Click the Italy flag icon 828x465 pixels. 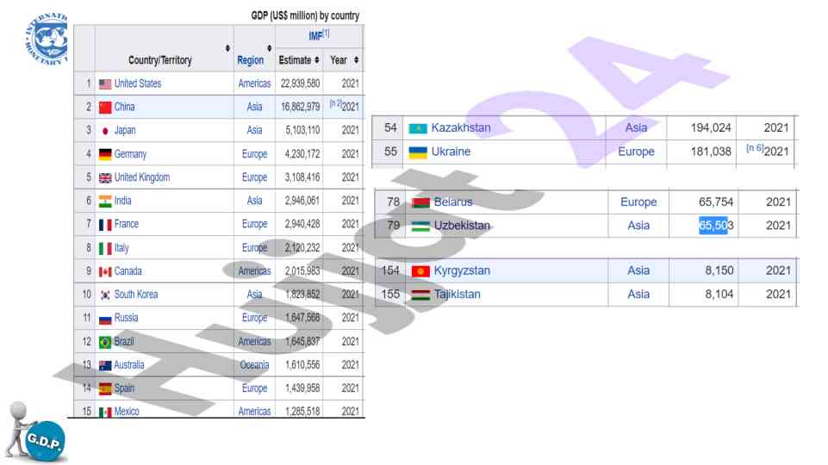(x=105, y=248)
